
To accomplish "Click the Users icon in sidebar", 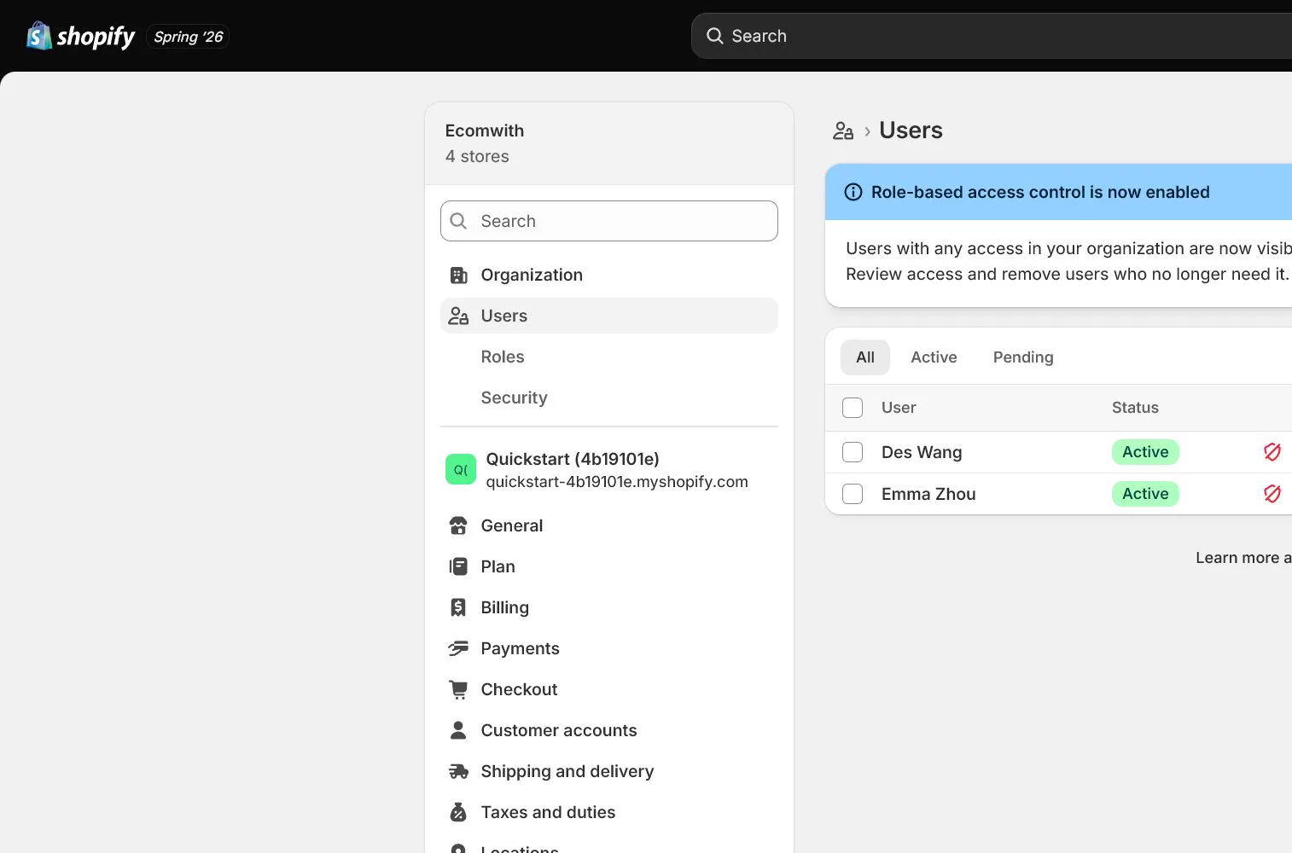I will coord(458,316).
